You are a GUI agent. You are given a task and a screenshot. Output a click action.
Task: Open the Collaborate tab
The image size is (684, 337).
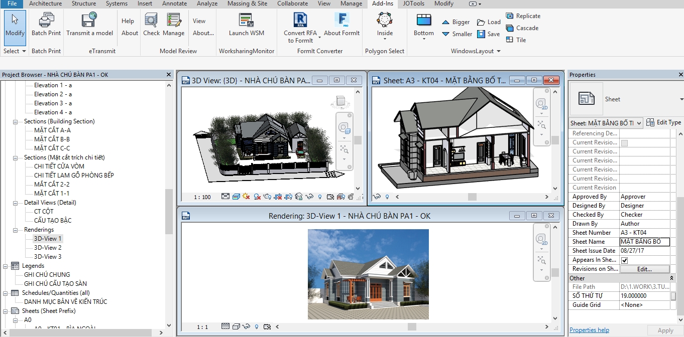pyautogui.click(x=293, y=4)
